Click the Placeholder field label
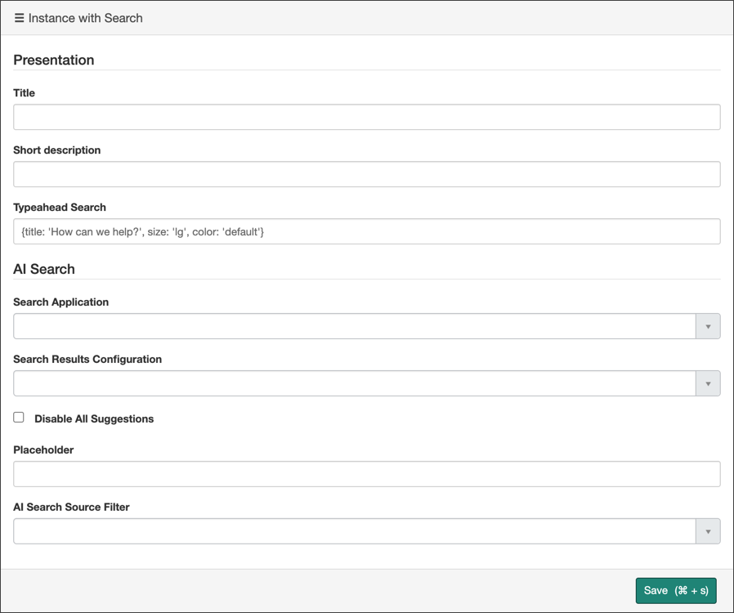The height and width of the screenshot is (613, 734). click(x=43, y=450)
